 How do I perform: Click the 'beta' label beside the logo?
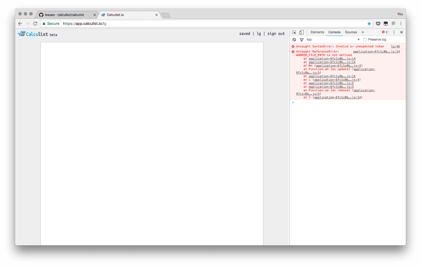point(53,35)
